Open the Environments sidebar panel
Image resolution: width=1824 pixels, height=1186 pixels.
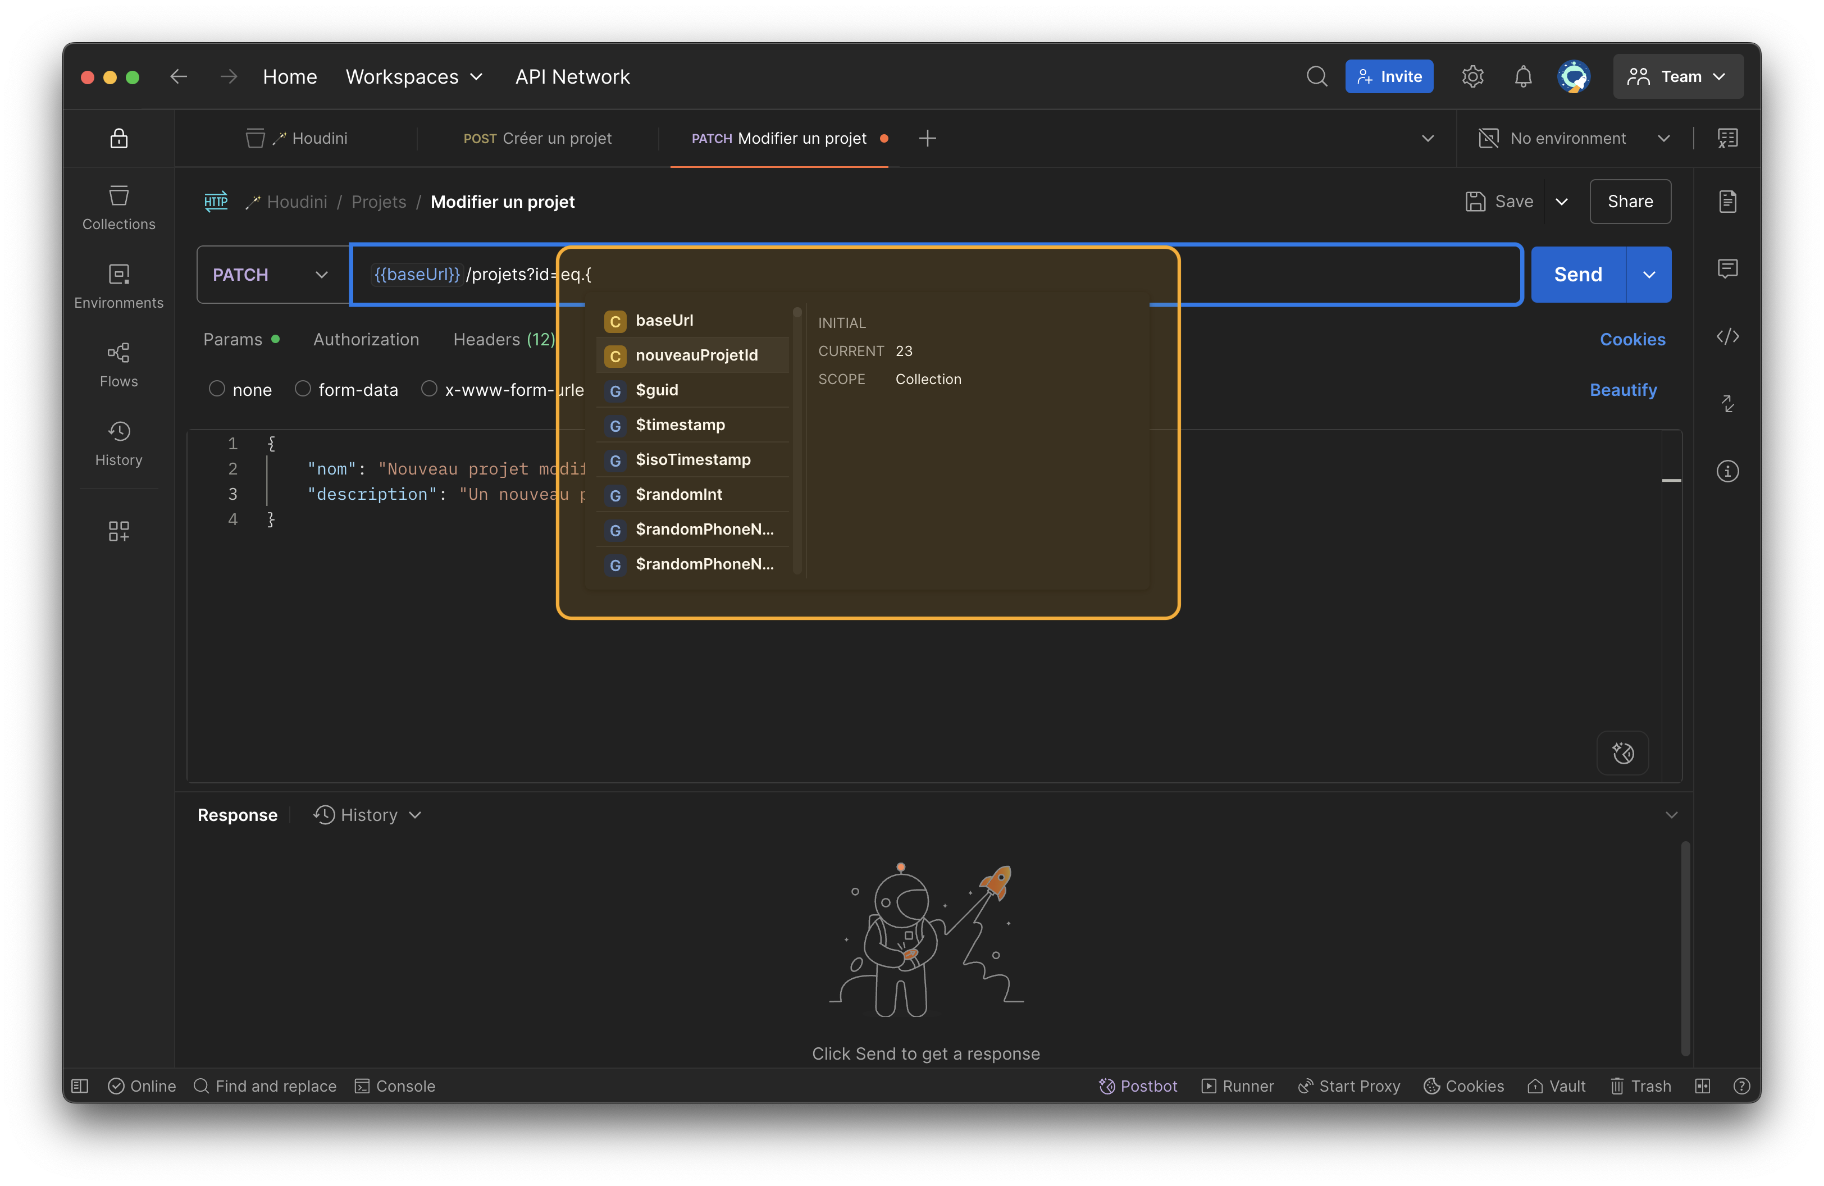pos(119,286)
